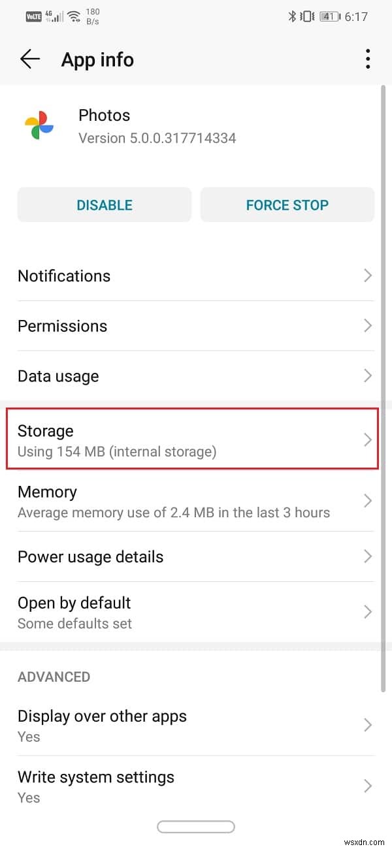Expand the Data usage entry

click(196, 376)
